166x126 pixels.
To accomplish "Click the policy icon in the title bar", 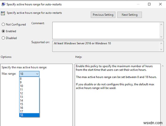I will [3, 4].
